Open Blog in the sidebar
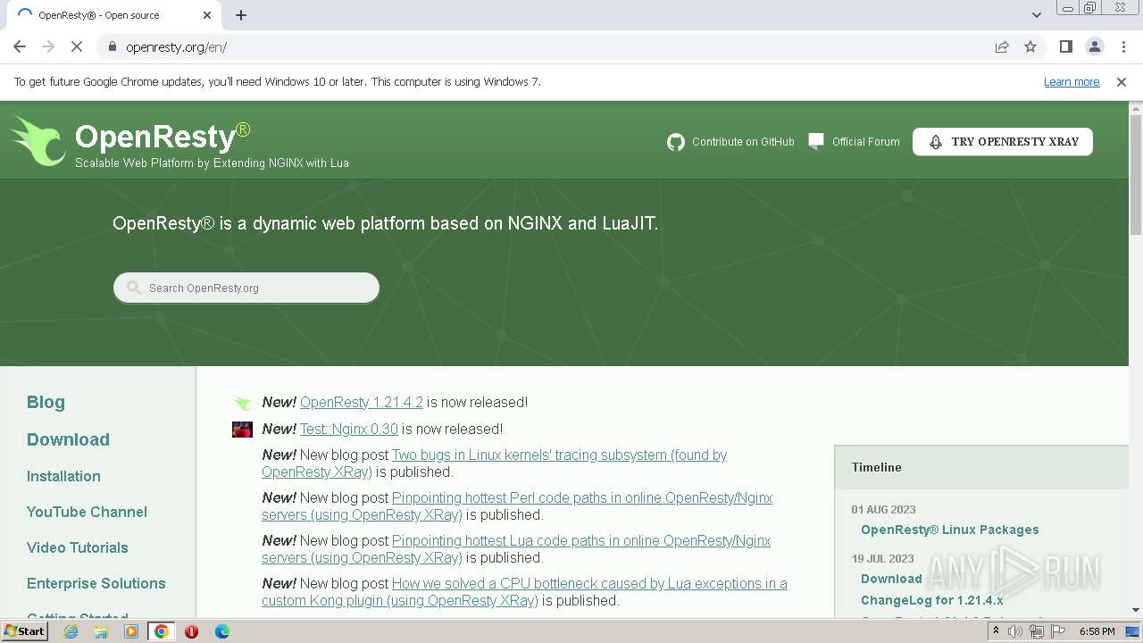The image size is (1143, 643). (x=46, y=402)
